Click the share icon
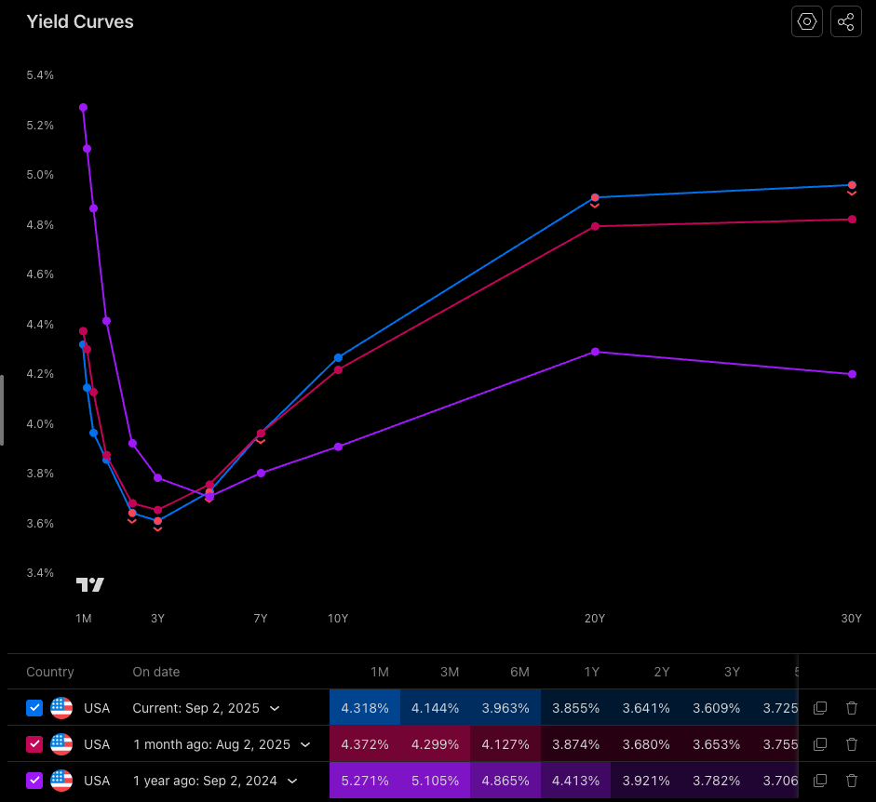This screenshot has width=876, height=802. pos(845,20)
